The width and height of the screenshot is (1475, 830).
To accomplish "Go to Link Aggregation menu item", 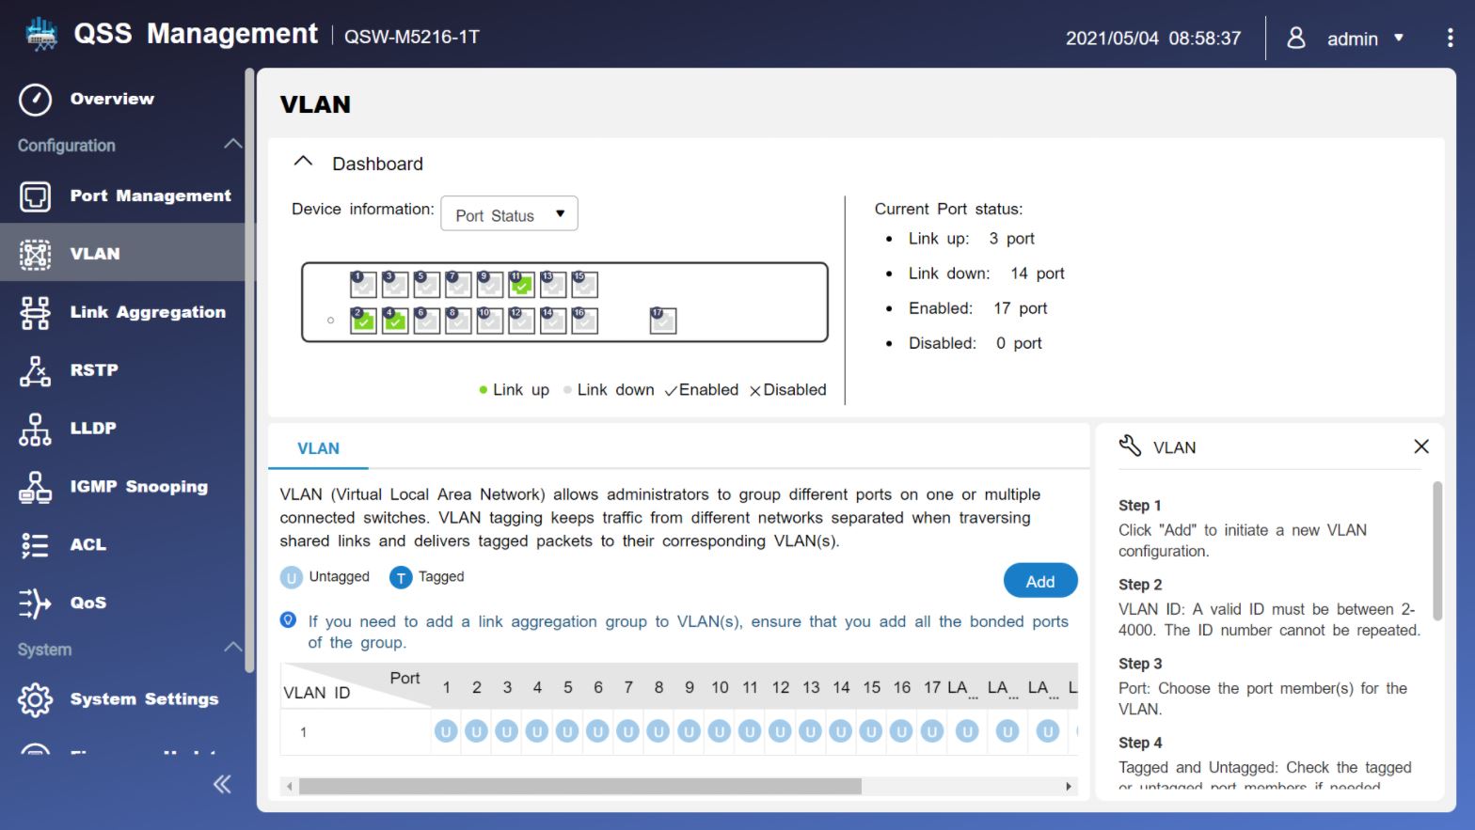I will coord(148,312).
